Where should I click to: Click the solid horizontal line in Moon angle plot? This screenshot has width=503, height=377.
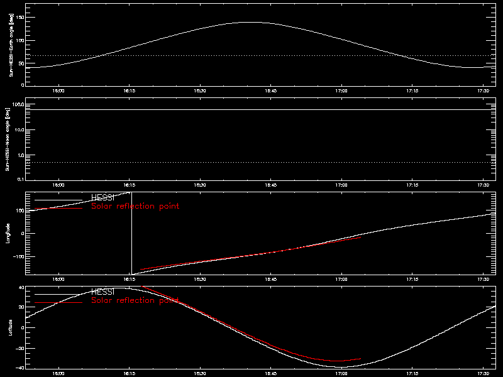tap(260, 109)
